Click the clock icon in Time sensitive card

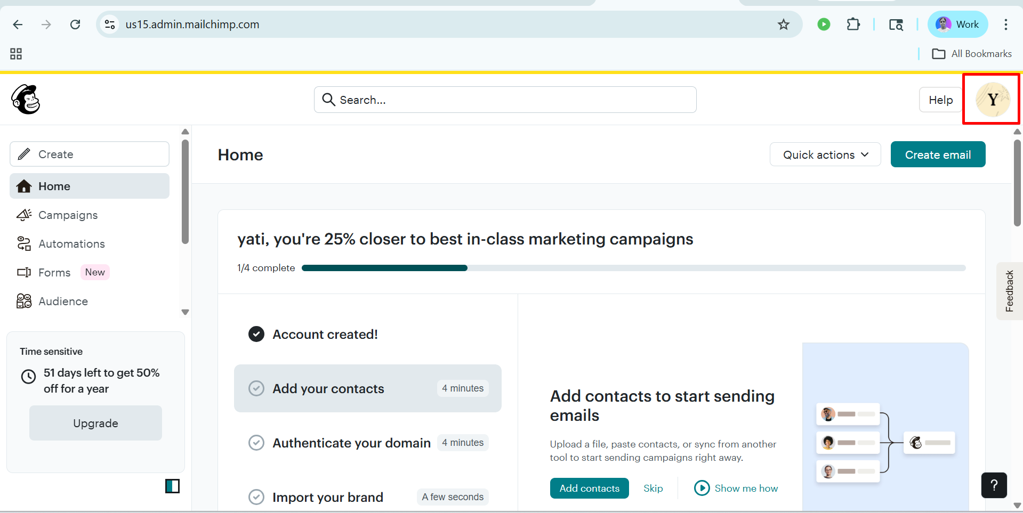coord(28,377)
